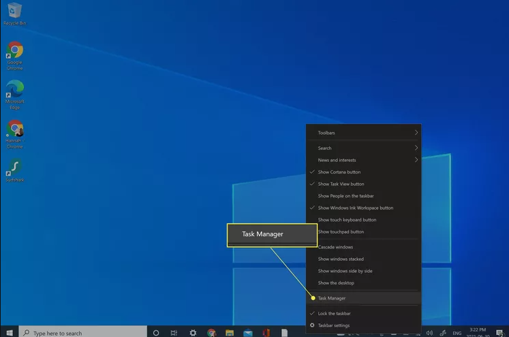The image size is (509, 337).
Task: Click the Type here to search box
Action: [x=82, y=333]
